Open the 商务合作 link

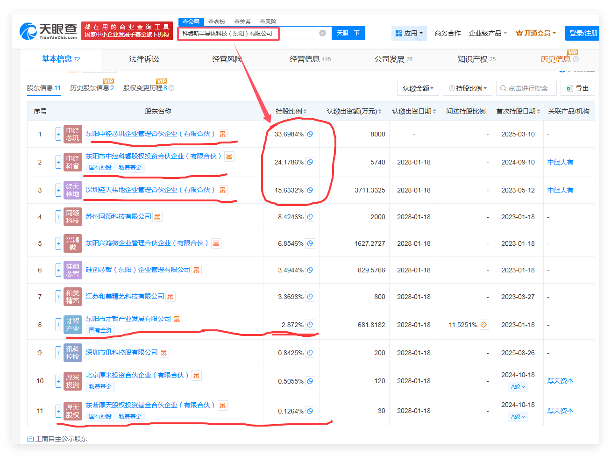click(x=448, y=33)
